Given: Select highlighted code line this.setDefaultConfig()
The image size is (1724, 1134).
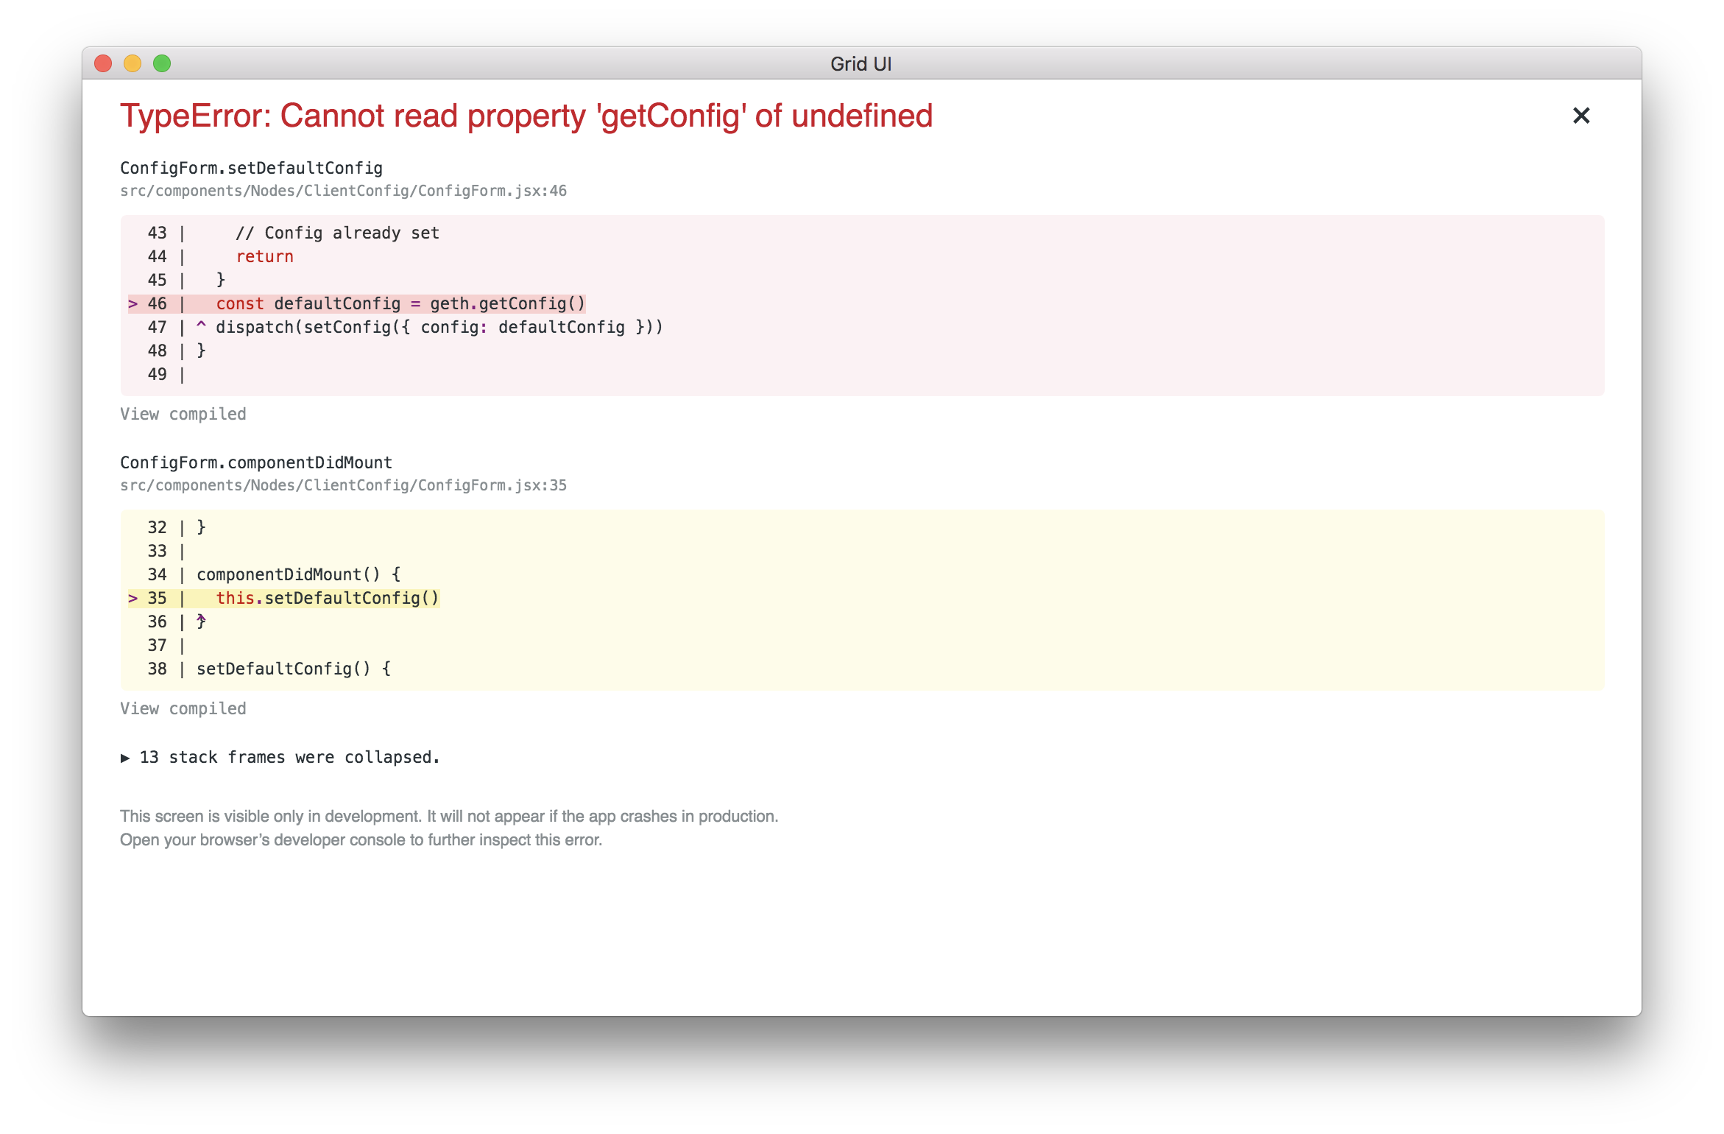Looking at the screenshot, I should 328,598.
